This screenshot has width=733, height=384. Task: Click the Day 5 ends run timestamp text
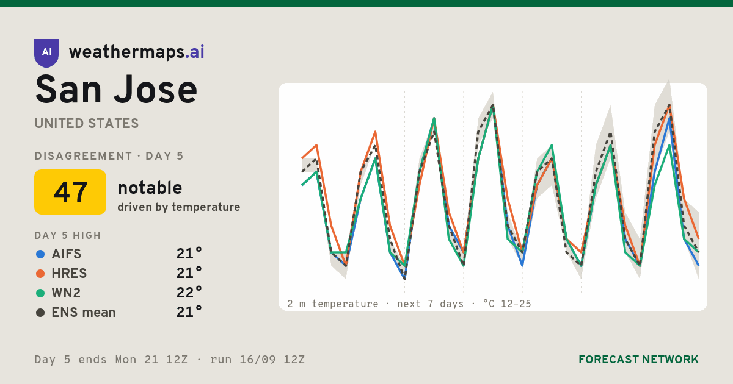tap(170, 360)
